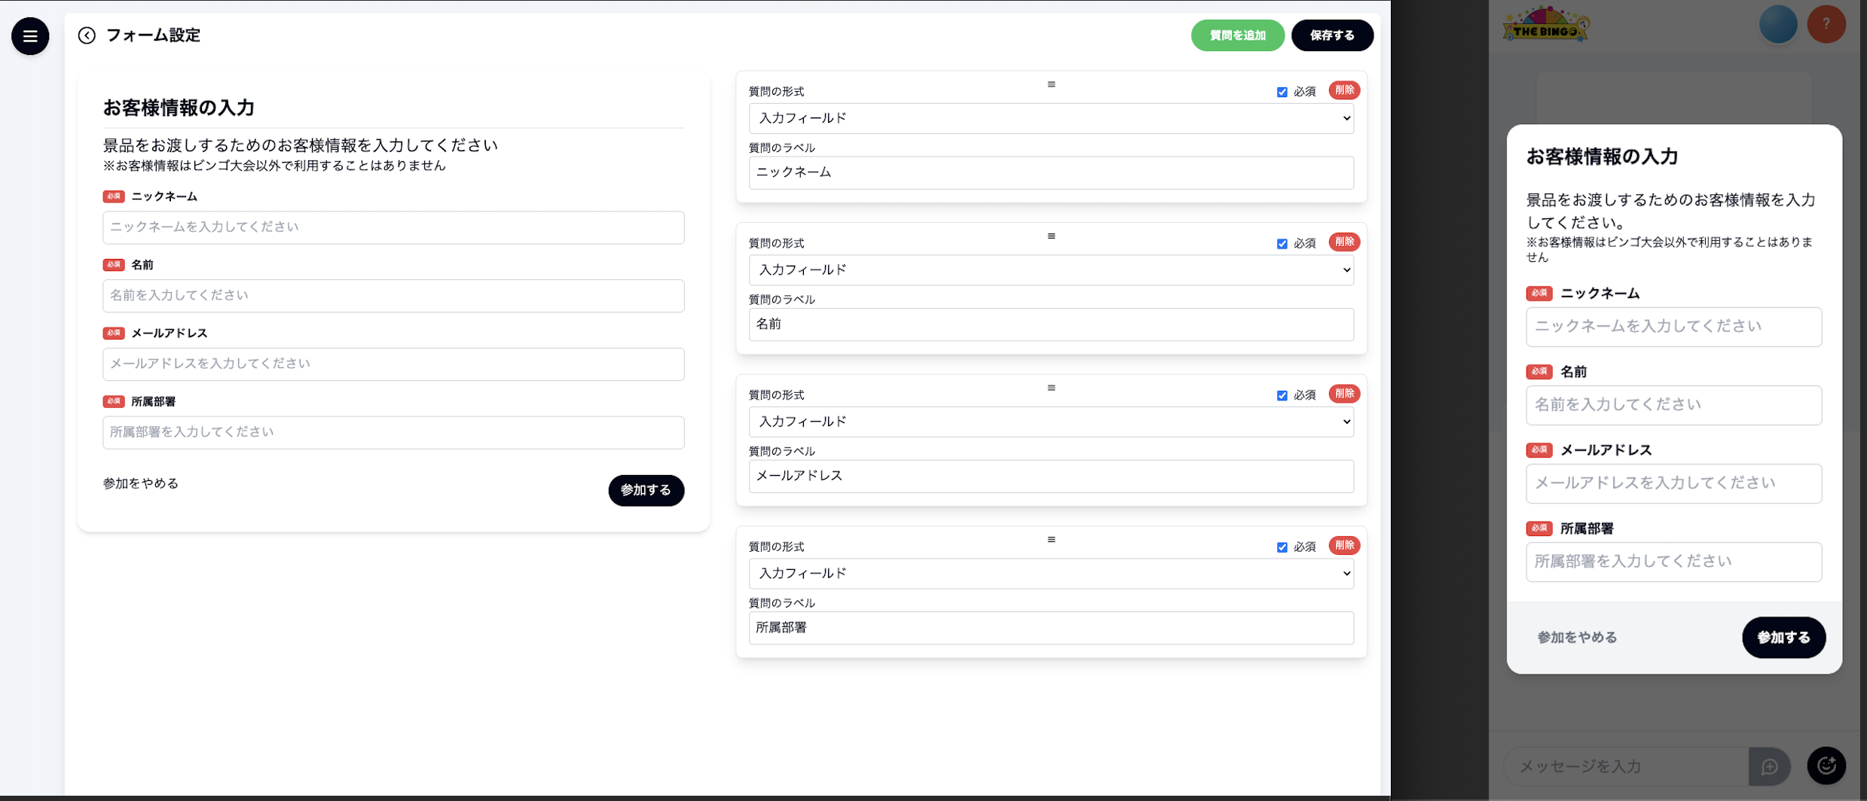This screenshot has width=1867, height=801.
Task: Click the help question mark icon
Action: click(1826, 24)
